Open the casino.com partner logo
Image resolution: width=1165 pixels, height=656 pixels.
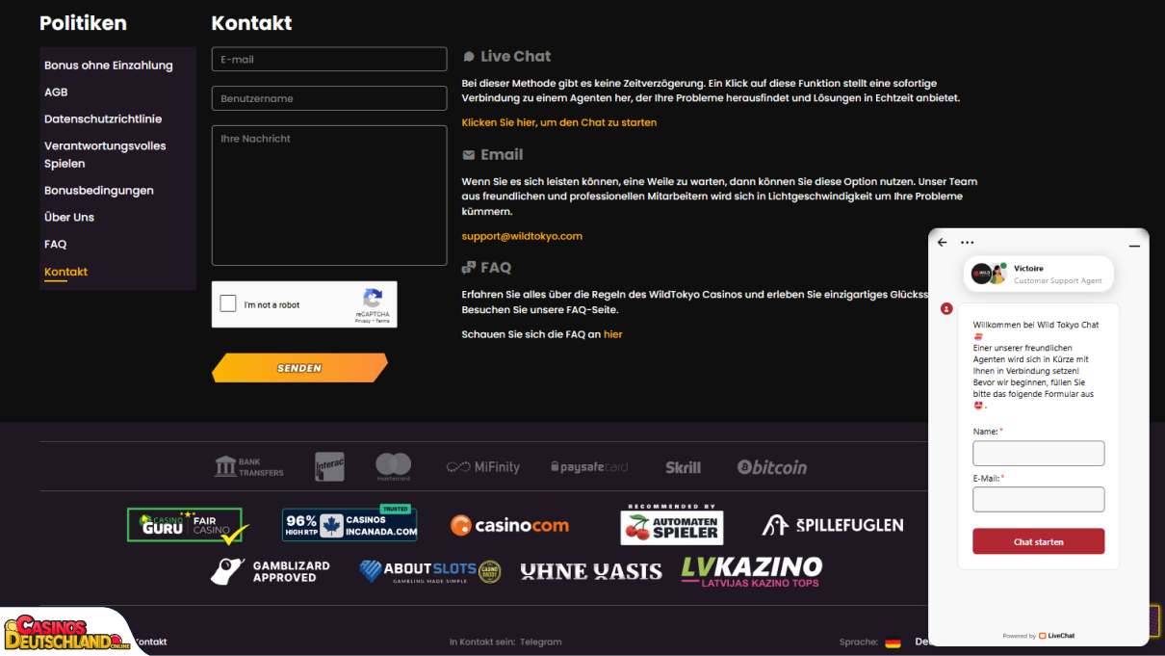pos(509,526)
